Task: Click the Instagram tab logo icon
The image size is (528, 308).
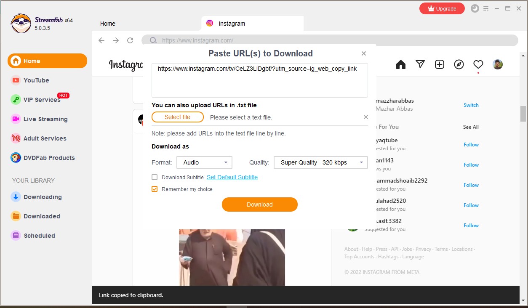Action: click(x=210, y=23)
